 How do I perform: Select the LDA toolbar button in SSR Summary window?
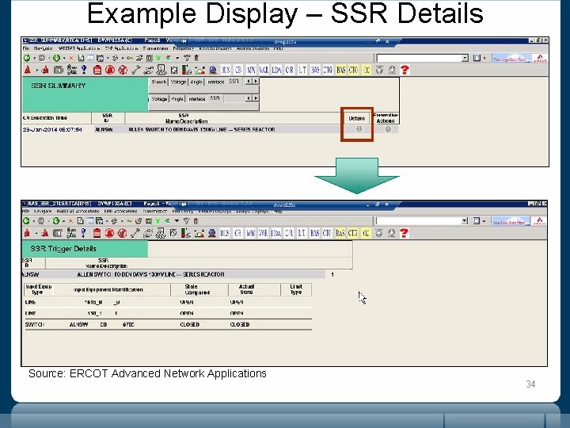(x=276, y=70)
